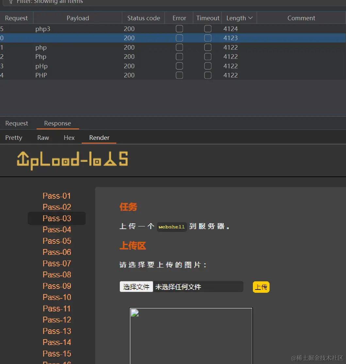The height and width of the screenshot is (364, 346).
Task: Open Pass-03 link
Action: coord(57,218)
